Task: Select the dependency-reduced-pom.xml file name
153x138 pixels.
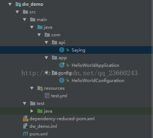Action: click(x=62, y=119)
